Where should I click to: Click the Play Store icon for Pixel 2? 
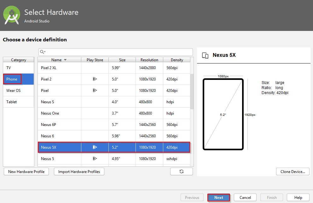95,79
